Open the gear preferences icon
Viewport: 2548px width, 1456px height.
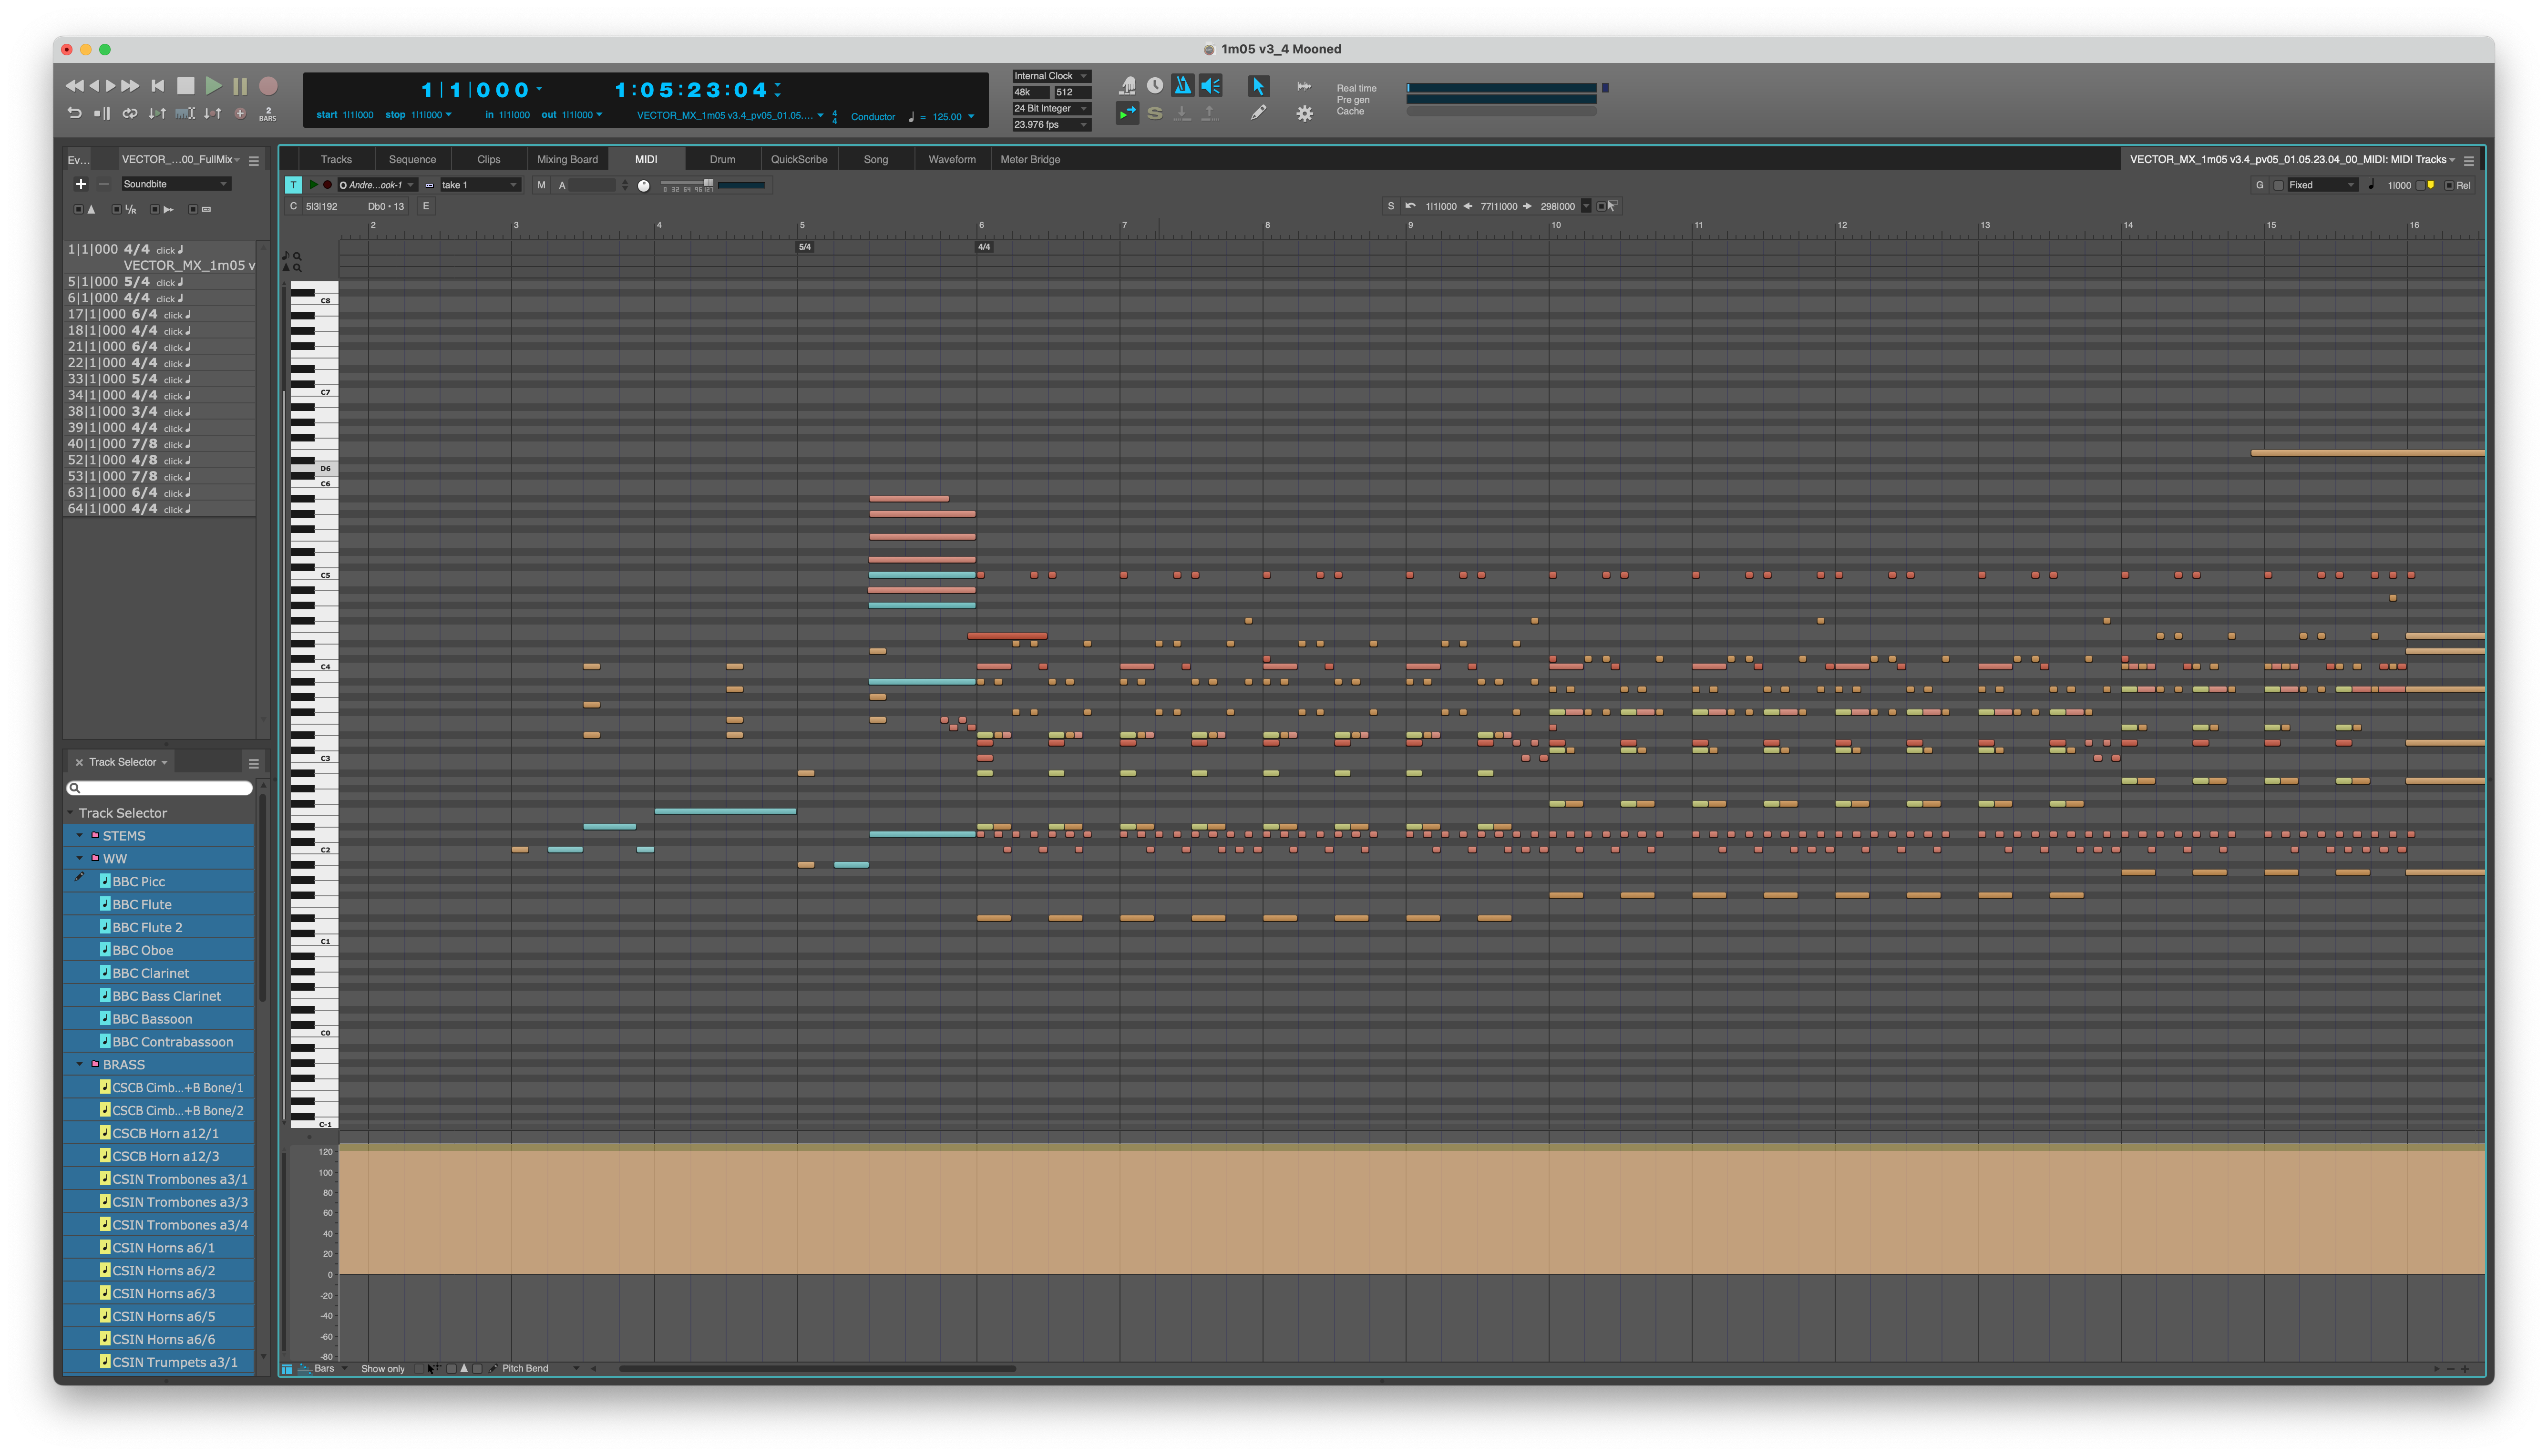1304,114
